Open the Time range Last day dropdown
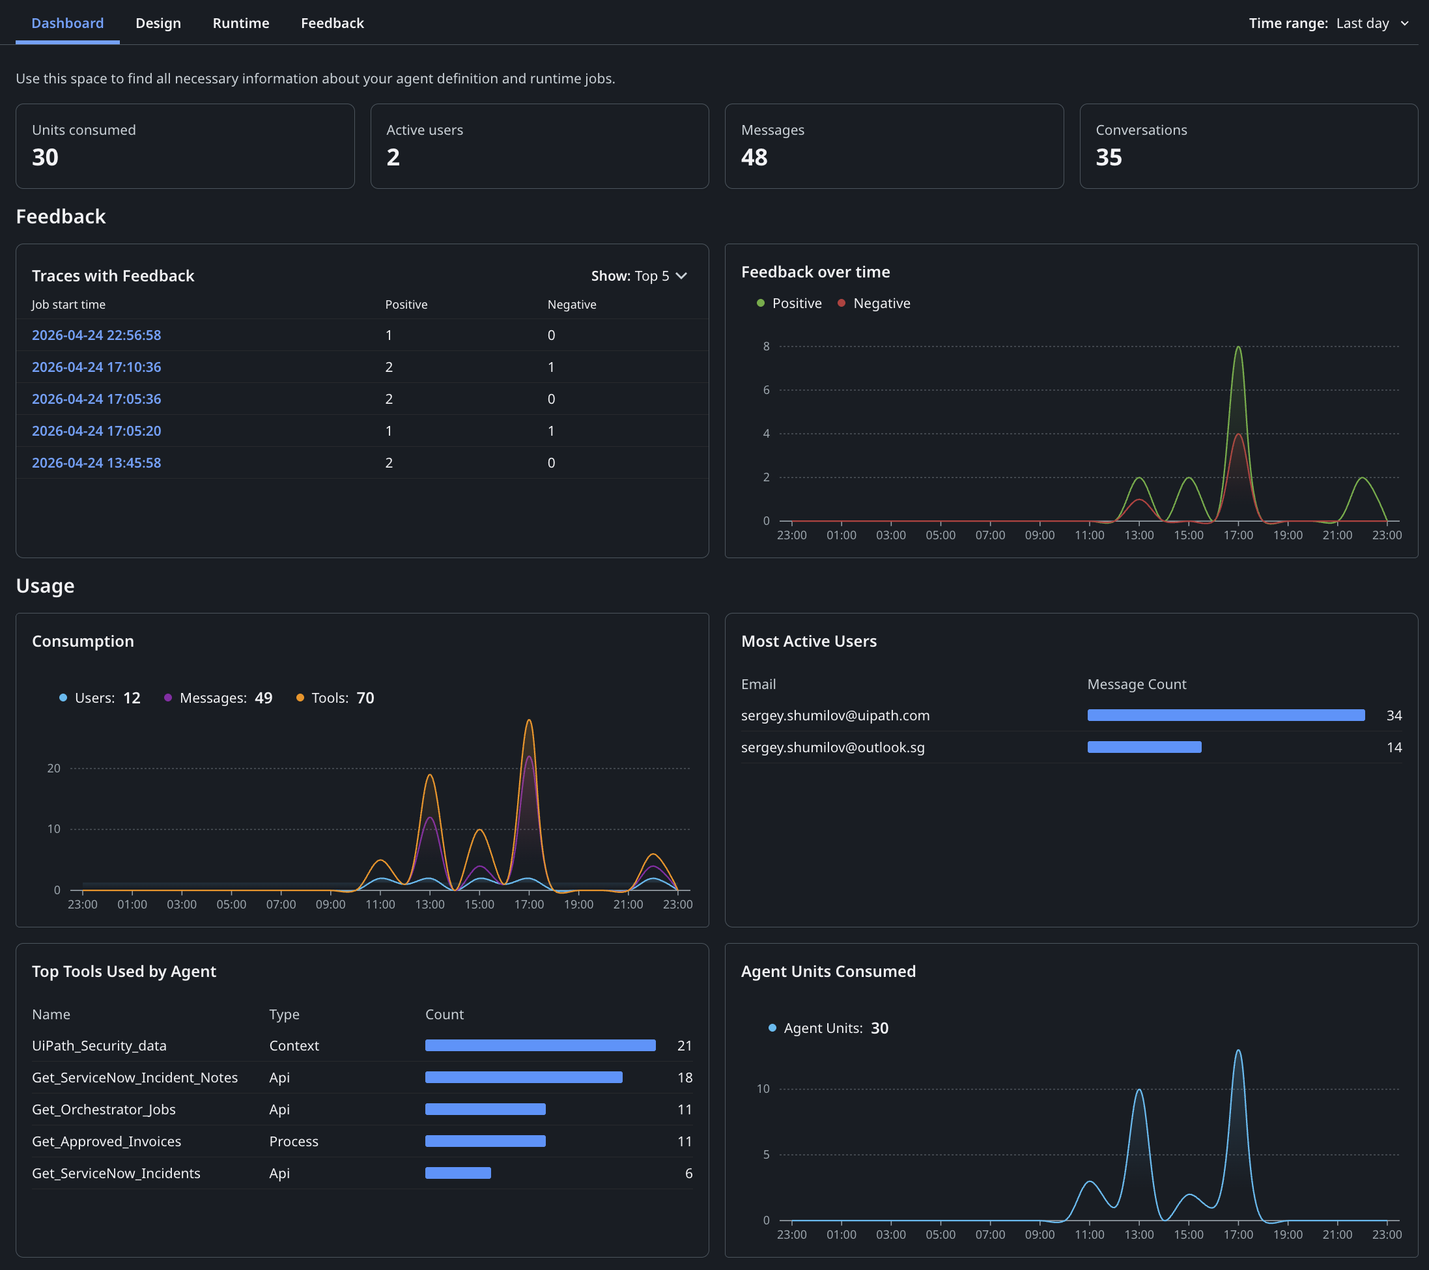Viewport: 1429px width, 1270px height. (x=1329, y=23)
